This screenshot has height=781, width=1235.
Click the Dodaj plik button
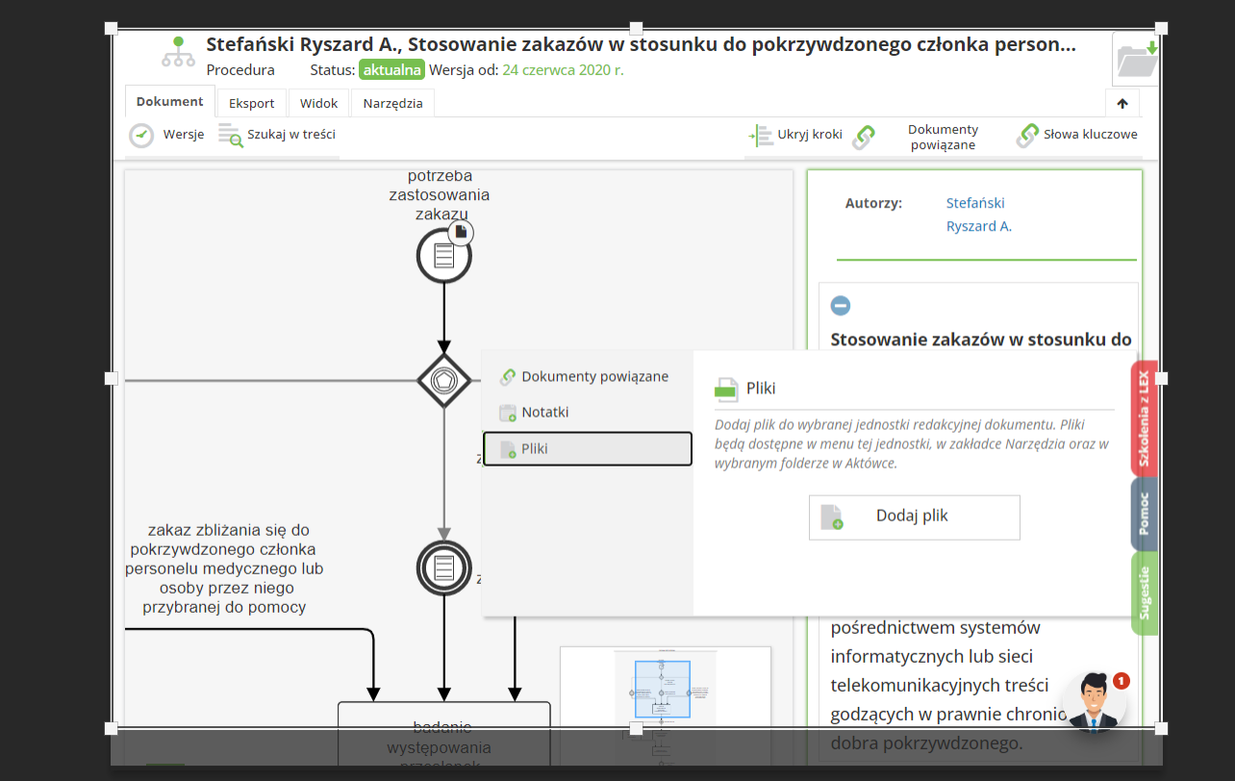click(914, 516)
